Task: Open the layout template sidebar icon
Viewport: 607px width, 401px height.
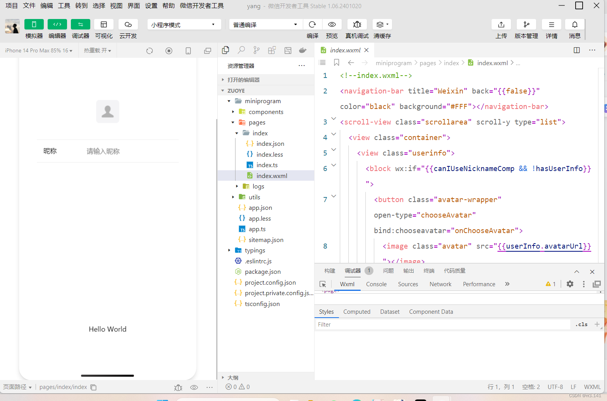Action: [287, 50]
